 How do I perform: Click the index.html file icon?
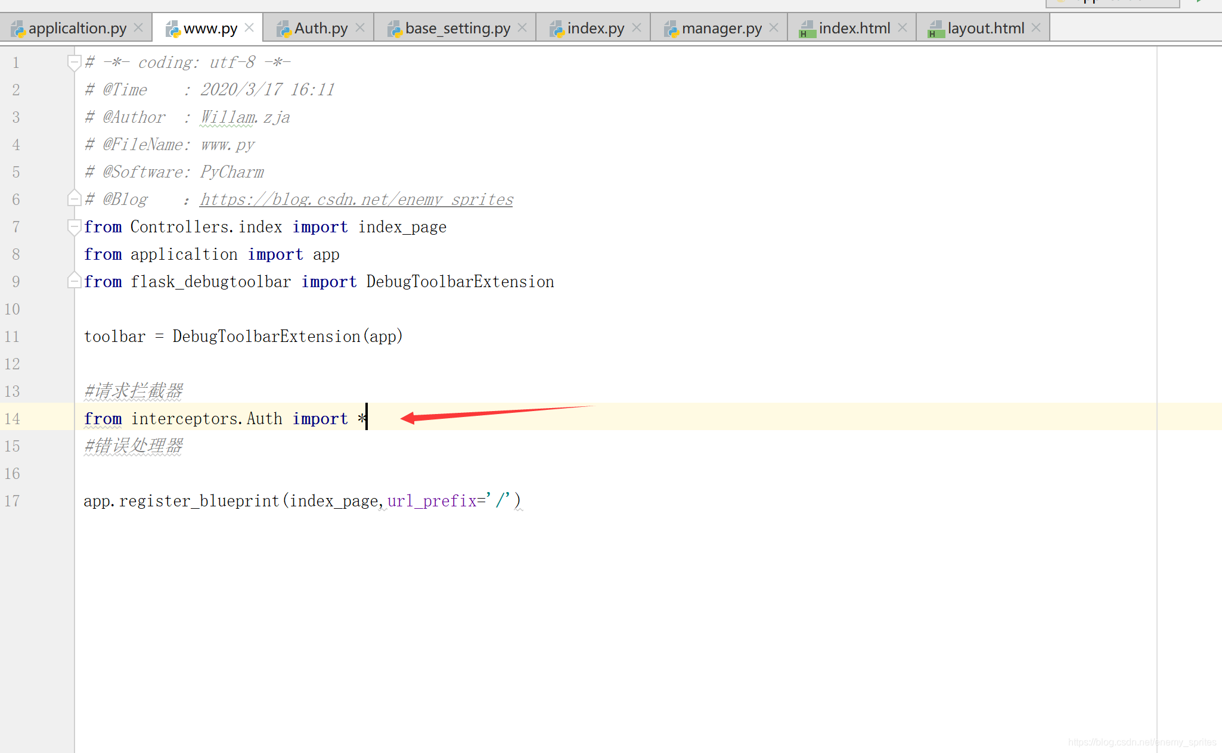tap(807, 29)
